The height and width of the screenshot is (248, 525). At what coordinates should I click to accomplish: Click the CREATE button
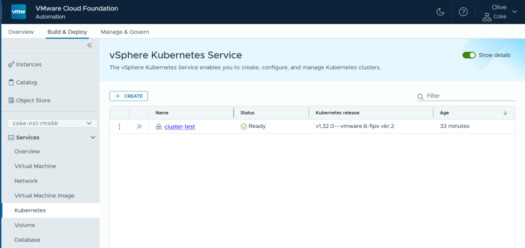(129, 96)
